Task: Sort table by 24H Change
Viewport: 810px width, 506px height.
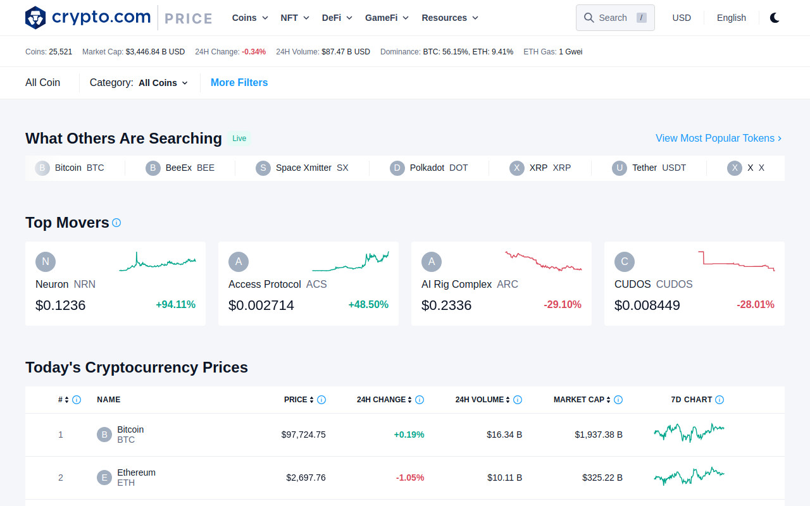Action: click(384, 400)
